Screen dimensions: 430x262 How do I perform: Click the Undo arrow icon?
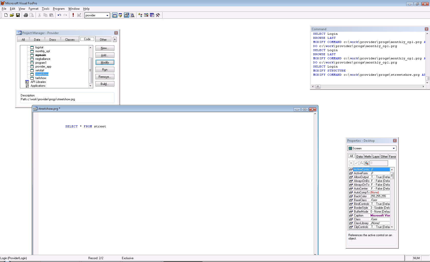pyautogui.click(x=59, y=15)
